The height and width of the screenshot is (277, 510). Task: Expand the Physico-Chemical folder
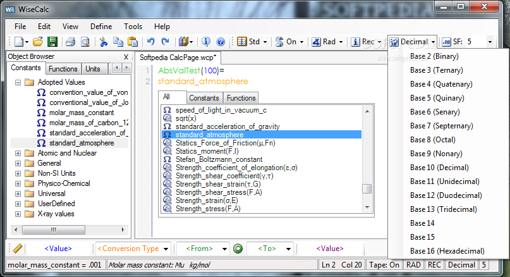pos(18,183)
